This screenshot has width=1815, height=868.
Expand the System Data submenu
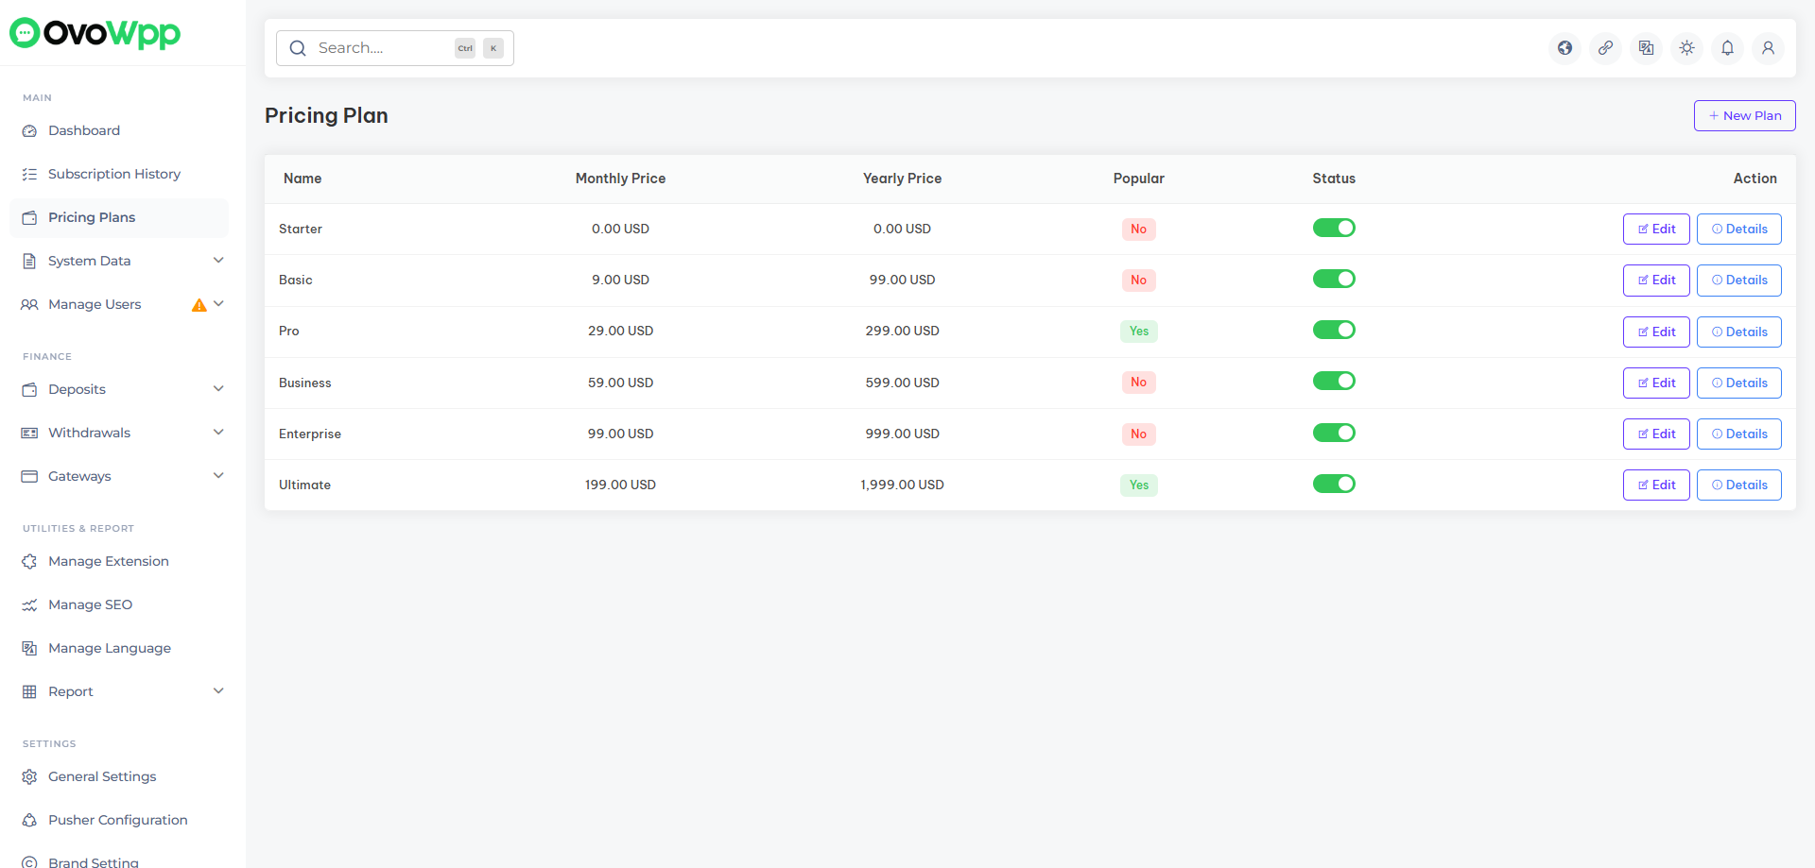(x=218, y=261)
